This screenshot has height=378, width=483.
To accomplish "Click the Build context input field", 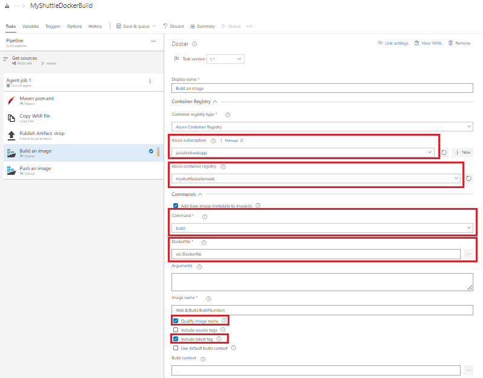I will tap(316, 370).
